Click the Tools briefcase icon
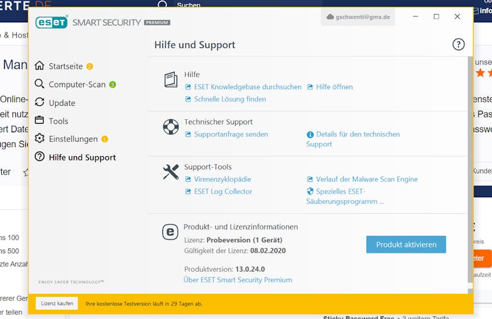Image resolution: width=492 pixels, height=319 pixels. click(39, 120)
